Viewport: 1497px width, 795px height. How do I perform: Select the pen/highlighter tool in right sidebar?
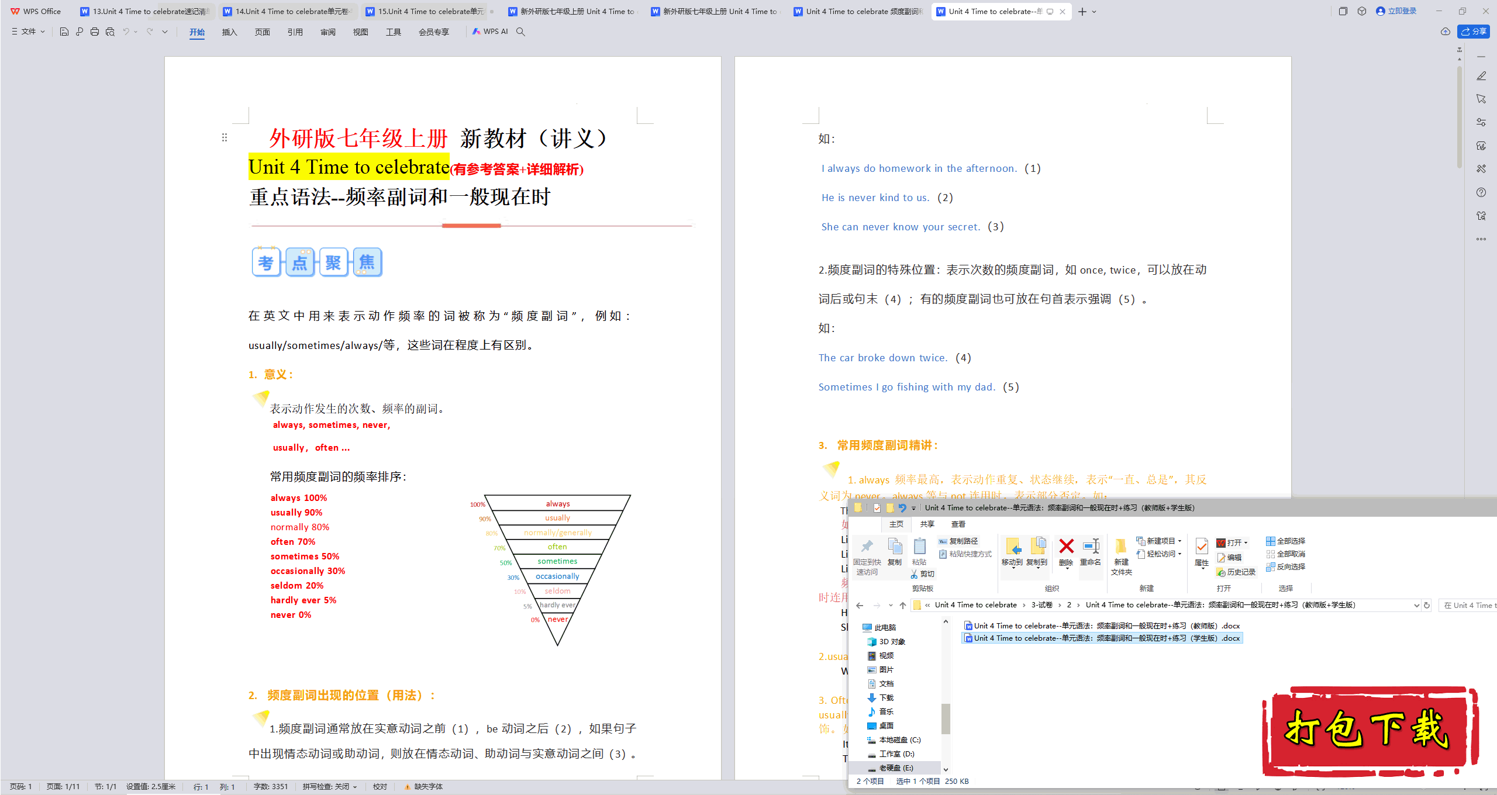[1481, 76]
